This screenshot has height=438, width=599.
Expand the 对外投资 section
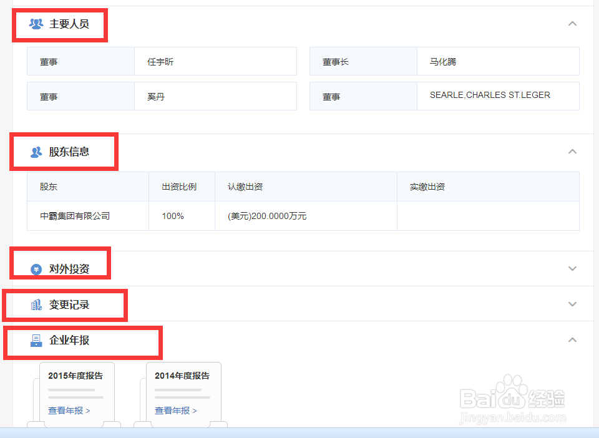pos(572,268)
